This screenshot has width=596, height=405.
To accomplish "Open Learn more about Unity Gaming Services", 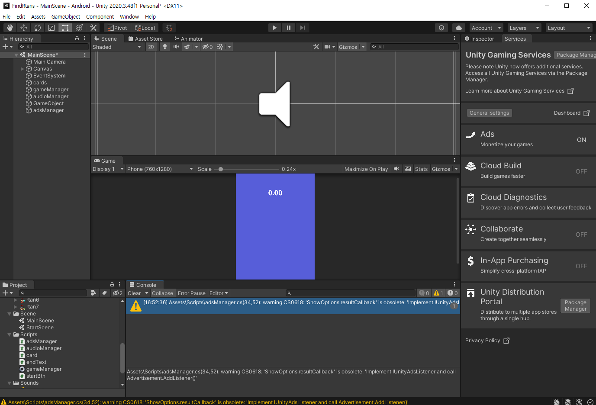I will (519, 91).
